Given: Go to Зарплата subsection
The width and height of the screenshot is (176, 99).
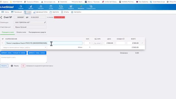Looking at the screenshot, I should coord(54,12).
